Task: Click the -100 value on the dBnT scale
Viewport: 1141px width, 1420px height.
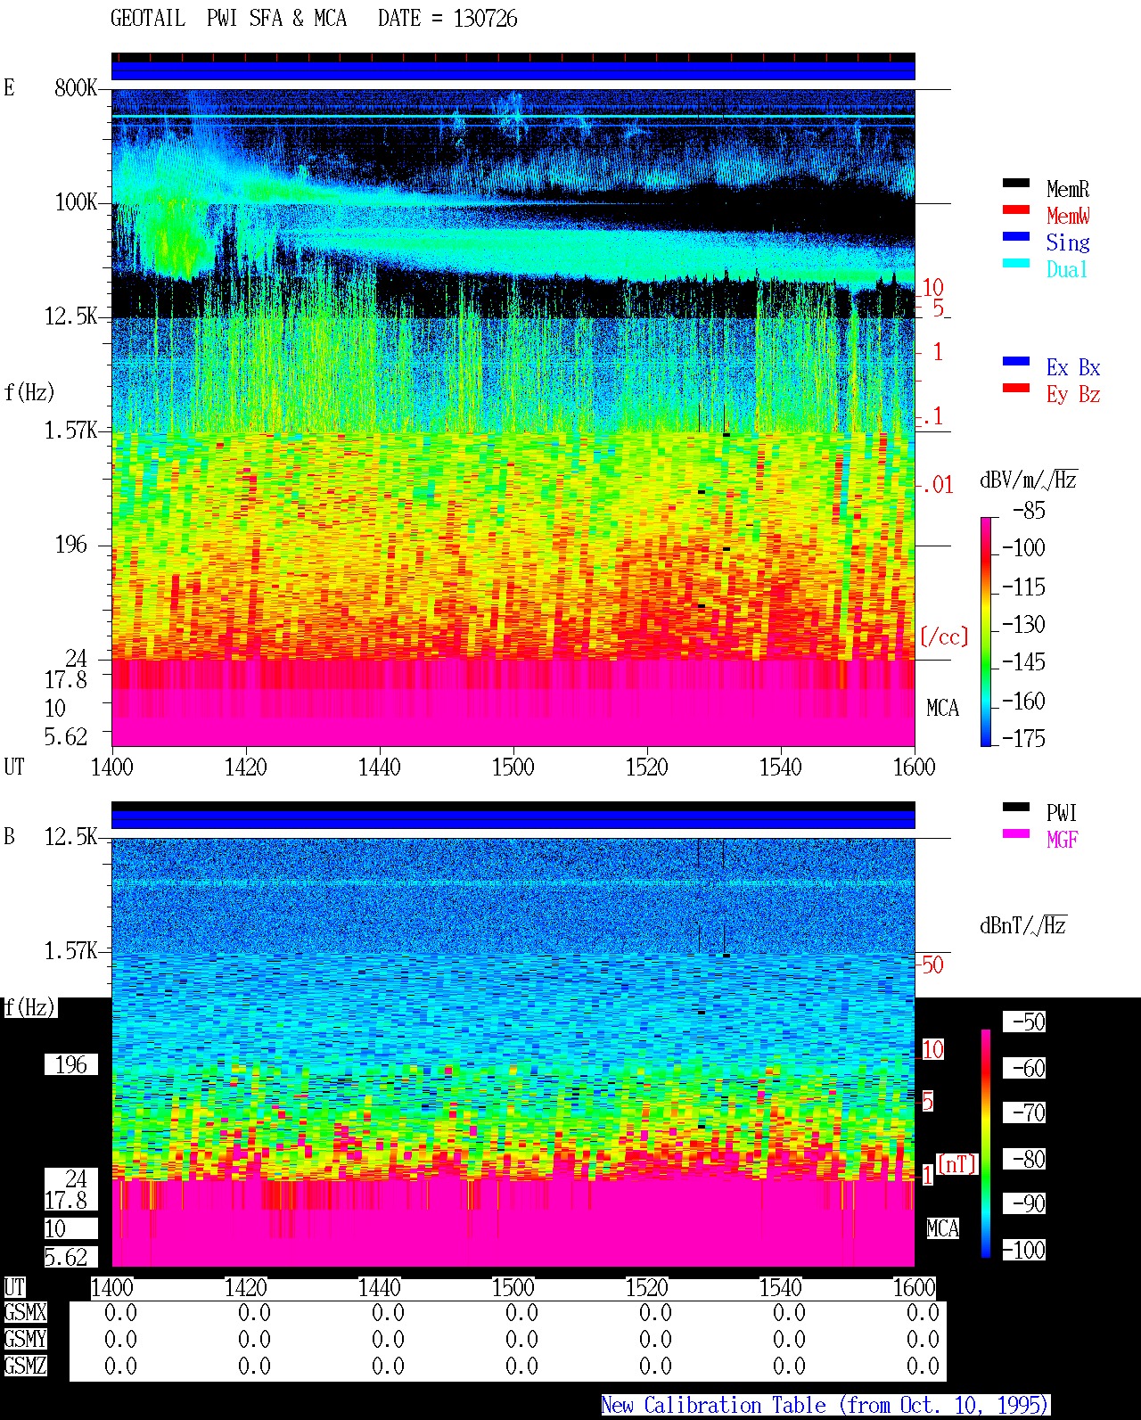Action: pos(1023,1251)
